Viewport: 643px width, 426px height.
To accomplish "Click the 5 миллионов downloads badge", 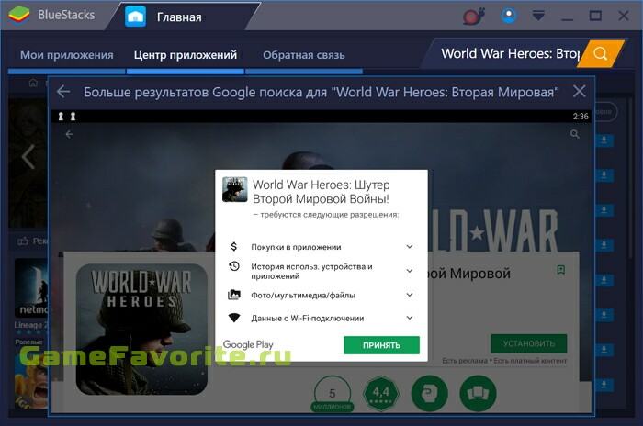I will point(333,394).
